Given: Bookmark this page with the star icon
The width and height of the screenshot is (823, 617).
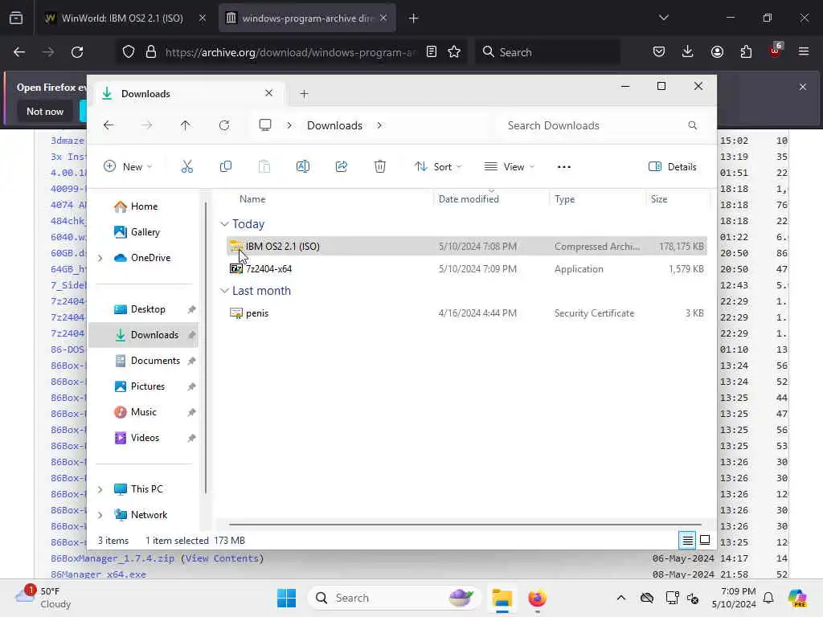Looking at the screenshot, I should tap(454, 52).
